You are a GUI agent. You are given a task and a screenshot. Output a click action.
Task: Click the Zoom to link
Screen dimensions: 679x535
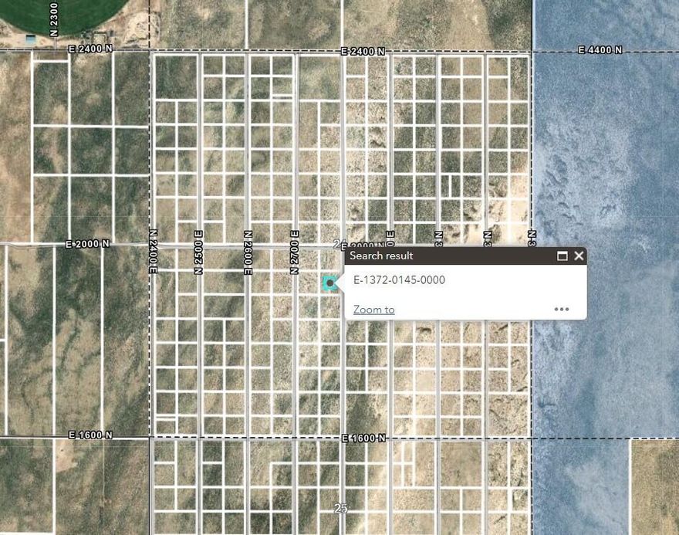pos(373,309)
